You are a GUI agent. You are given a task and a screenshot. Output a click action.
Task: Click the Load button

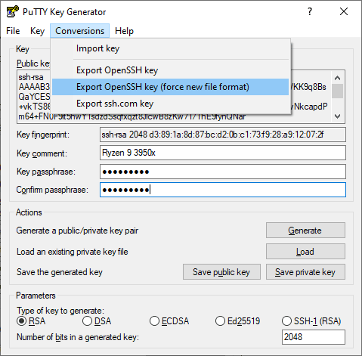305,251
